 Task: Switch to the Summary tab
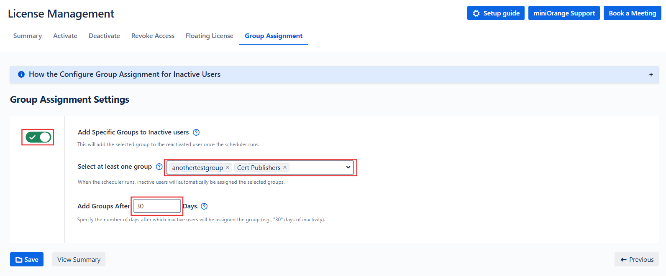click(x=28, y=36)
